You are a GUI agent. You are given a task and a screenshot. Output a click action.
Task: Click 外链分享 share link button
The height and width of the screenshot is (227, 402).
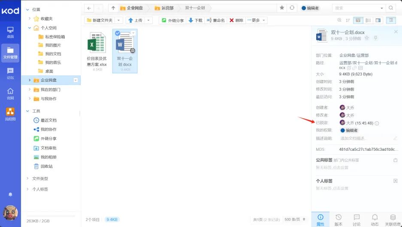(x=173, y=20)
